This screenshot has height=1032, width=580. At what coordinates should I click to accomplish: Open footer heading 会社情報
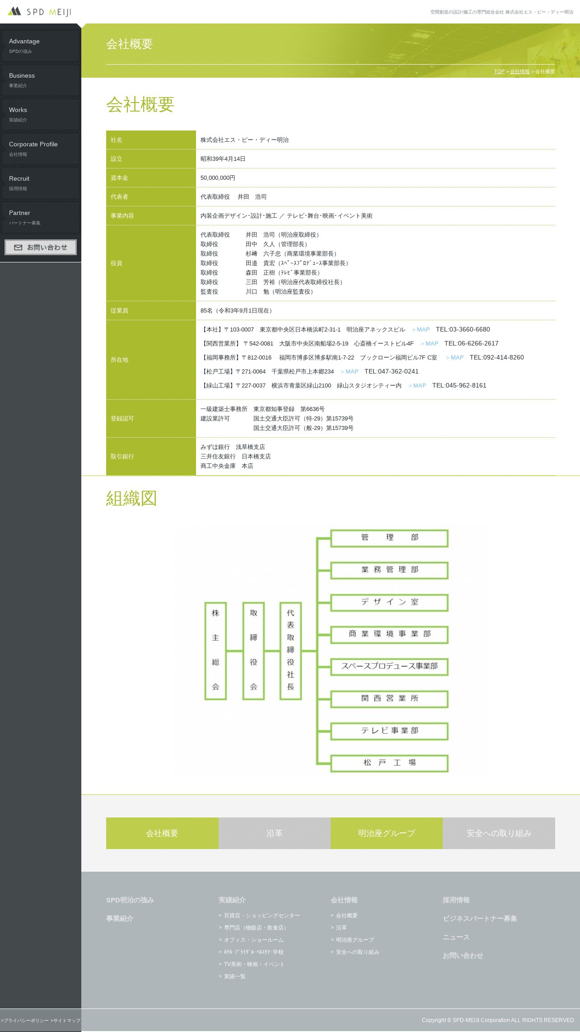[x=344, y=900]
